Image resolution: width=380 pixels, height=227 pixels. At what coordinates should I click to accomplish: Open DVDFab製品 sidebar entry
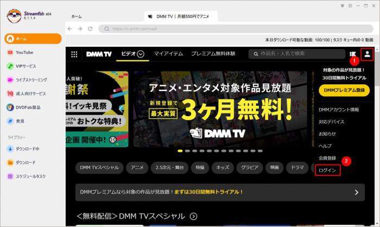(x=28, y=107)
